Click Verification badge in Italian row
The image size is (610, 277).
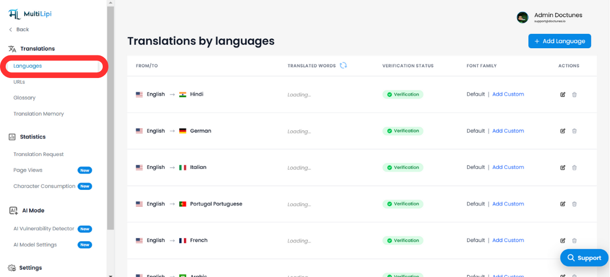pos(403,167)
